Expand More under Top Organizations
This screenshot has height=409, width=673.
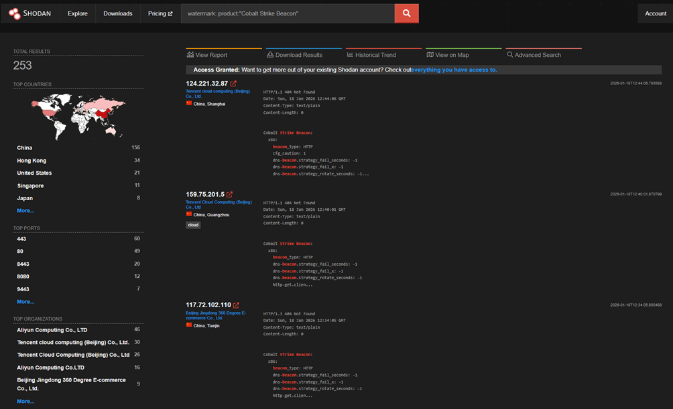[25, 402]
